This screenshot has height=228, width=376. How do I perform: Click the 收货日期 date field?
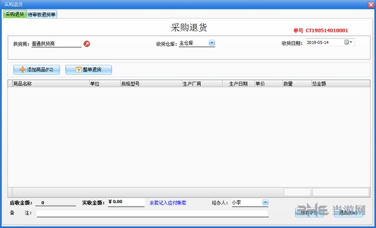[x=330, y=42]
